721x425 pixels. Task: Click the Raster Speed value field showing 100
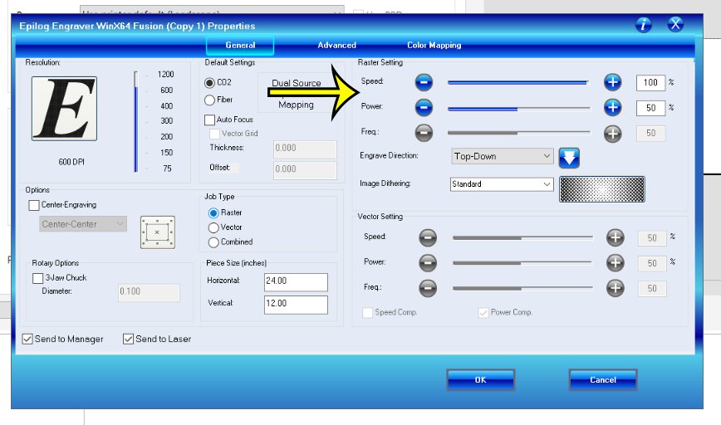(650, 83)
